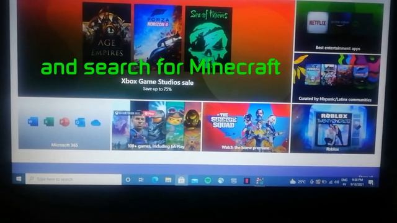Image resolution: width=397 pixels, height=223 pixels.
Task: Open the 100+ games including EA Play tile
Action: click(x=156, y=126)
